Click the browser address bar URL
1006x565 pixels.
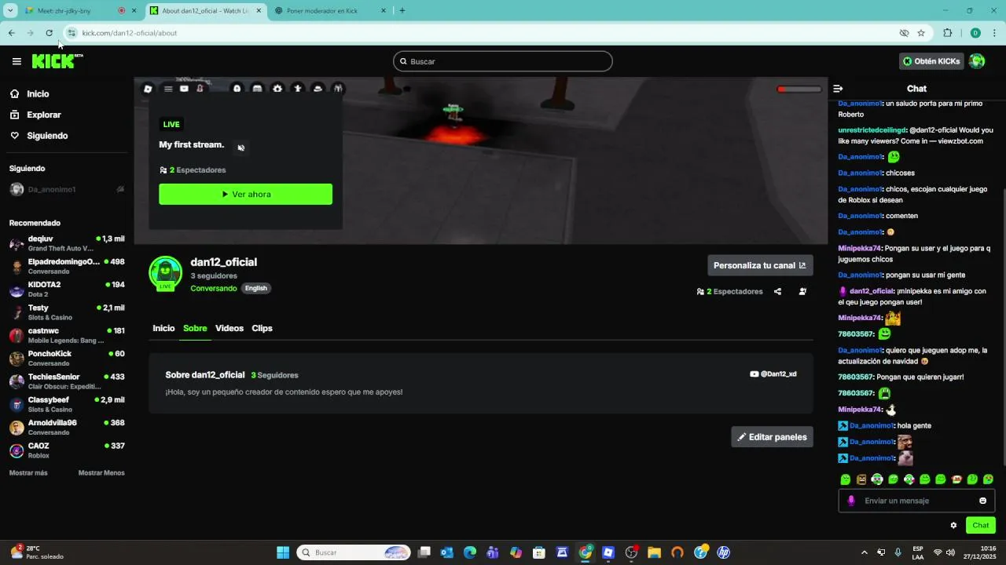(130, 33)
